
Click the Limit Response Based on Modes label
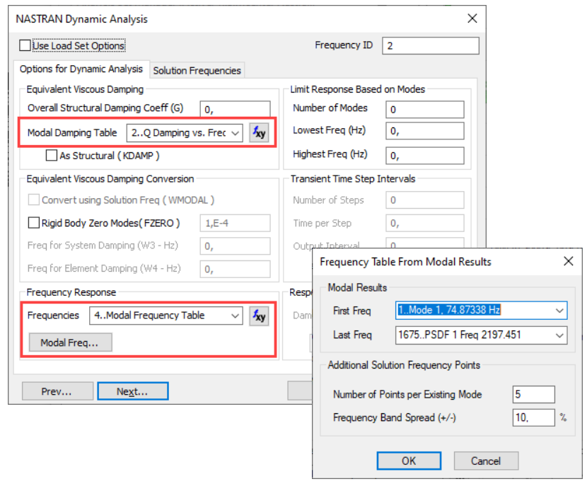(358, 89)
